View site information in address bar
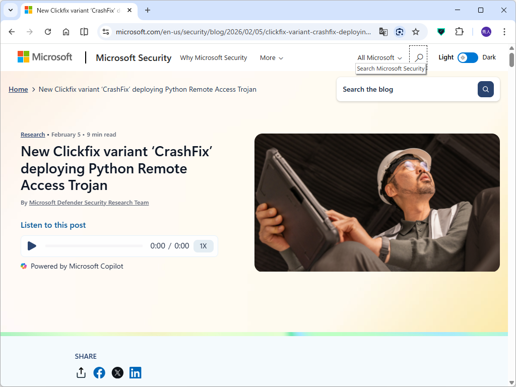The height and width of the screenshot is (387, 516). coord(106,32)
